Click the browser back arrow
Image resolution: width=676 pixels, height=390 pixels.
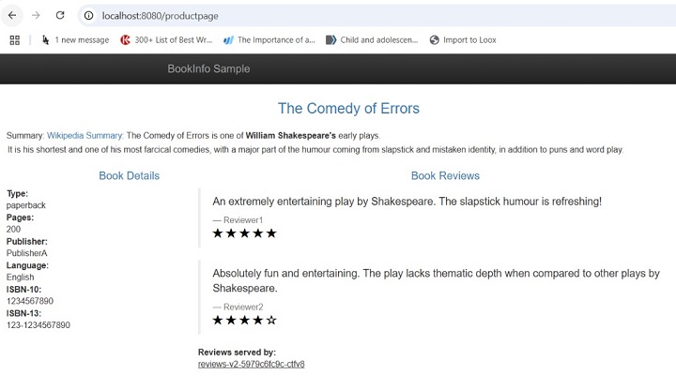(12, 16)
